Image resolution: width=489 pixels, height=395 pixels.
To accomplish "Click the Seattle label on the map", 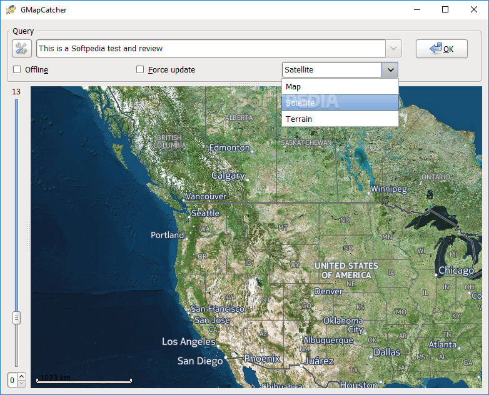I will point(206,213).
